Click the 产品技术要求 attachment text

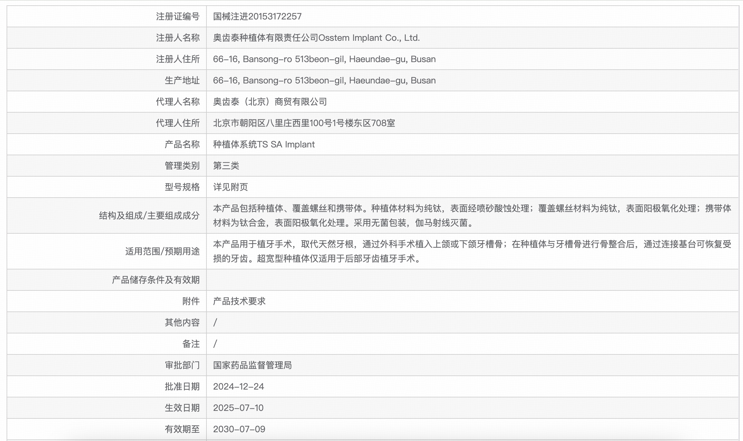click(x=239, y=301)
